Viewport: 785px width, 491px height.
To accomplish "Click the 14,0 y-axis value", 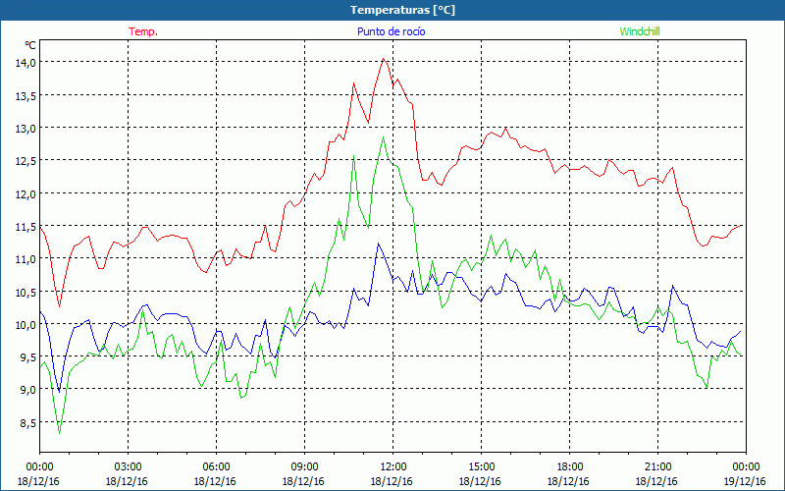I will [26, 63].
